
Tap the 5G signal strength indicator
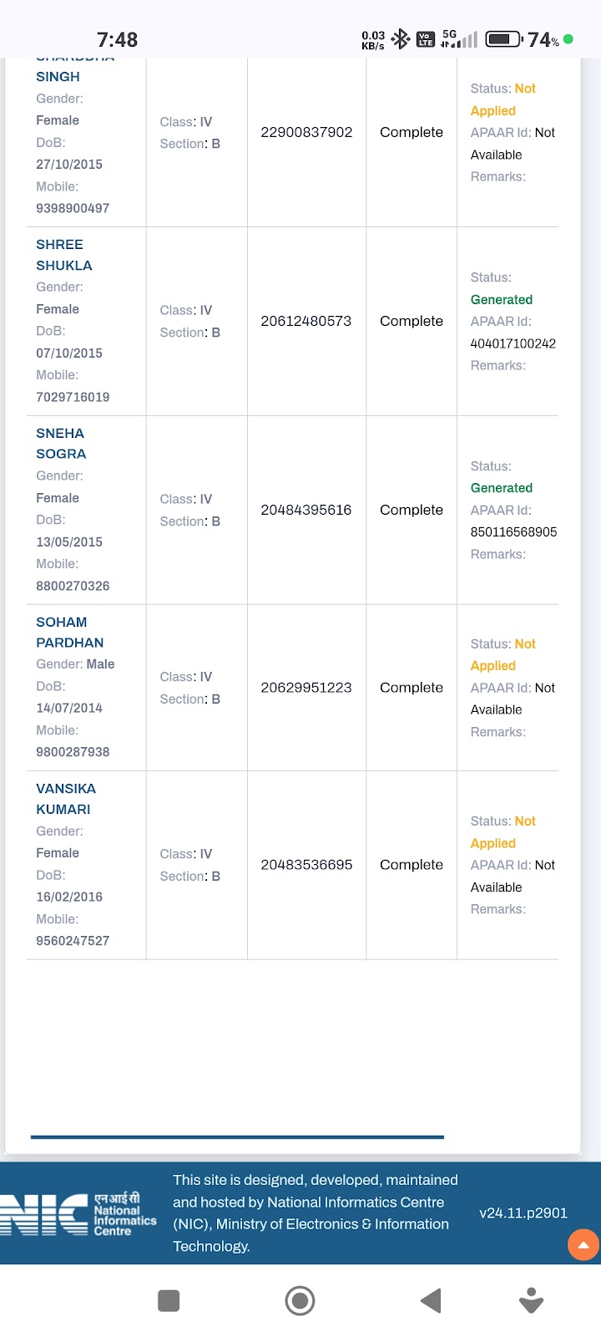[459, 39]
